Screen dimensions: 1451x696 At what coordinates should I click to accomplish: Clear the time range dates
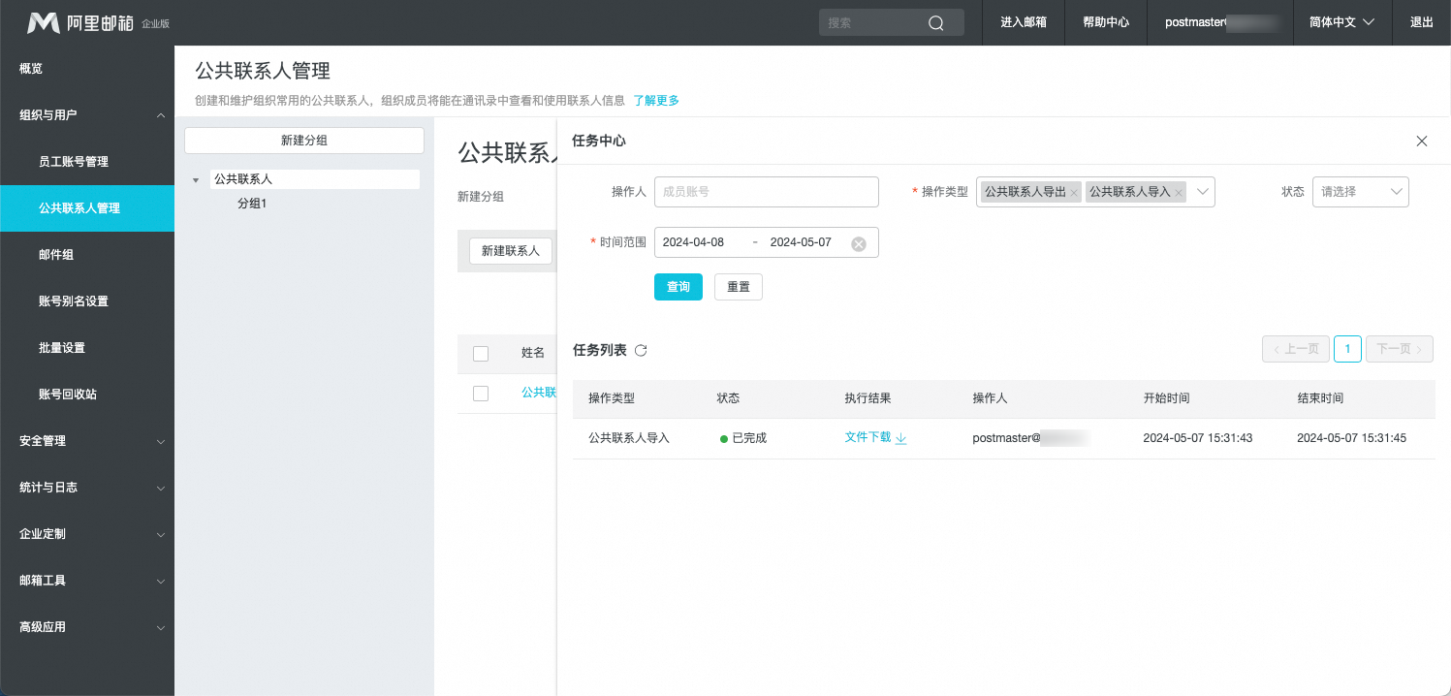(x=858, y=243)
